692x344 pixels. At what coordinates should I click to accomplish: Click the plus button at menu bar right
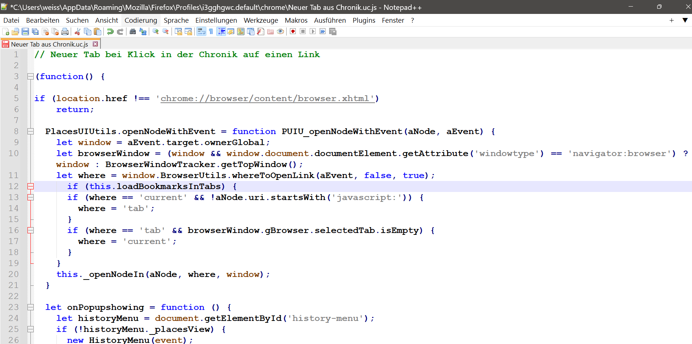(x=671, y=21)
